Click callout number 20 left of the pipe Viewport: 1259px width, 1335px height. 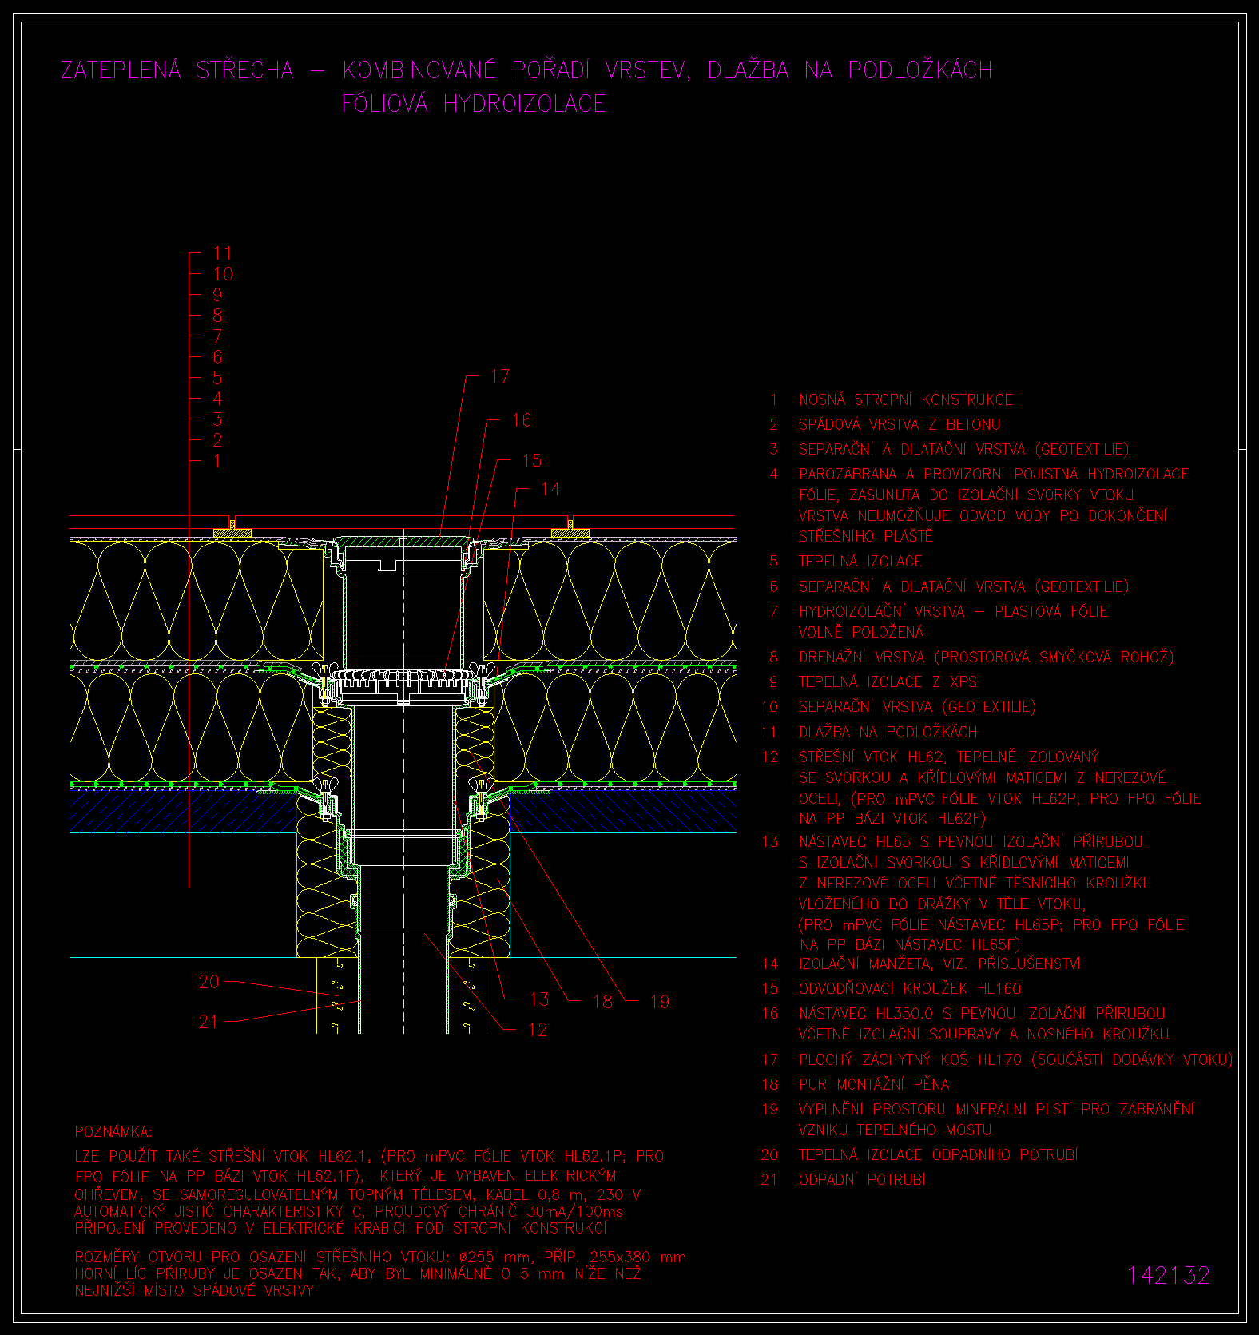(209, 982)
